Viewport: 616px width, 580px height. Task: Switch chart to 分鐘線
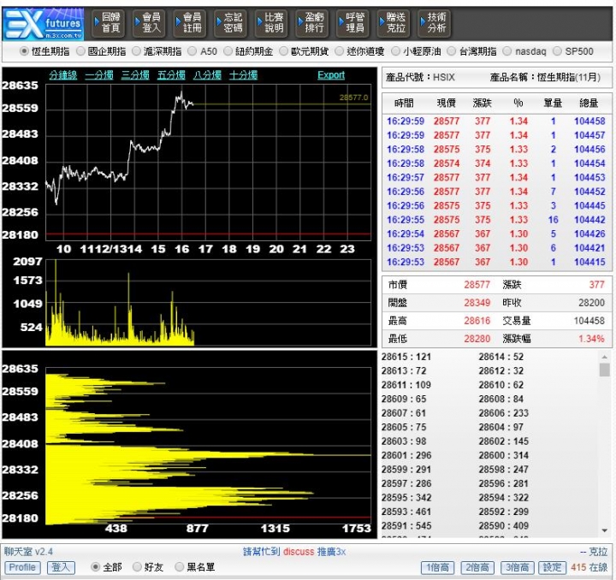tap(63, 75)
